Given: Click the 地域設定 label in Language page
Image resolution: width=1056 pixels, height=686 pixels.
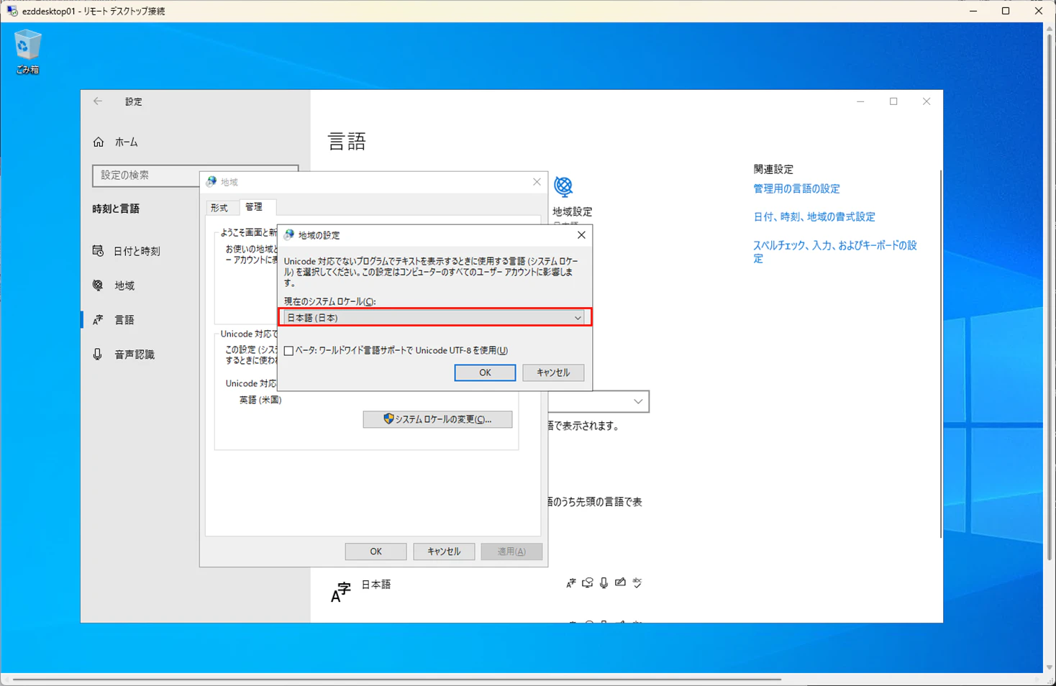Looking at the screenshot, I should 573,212.
